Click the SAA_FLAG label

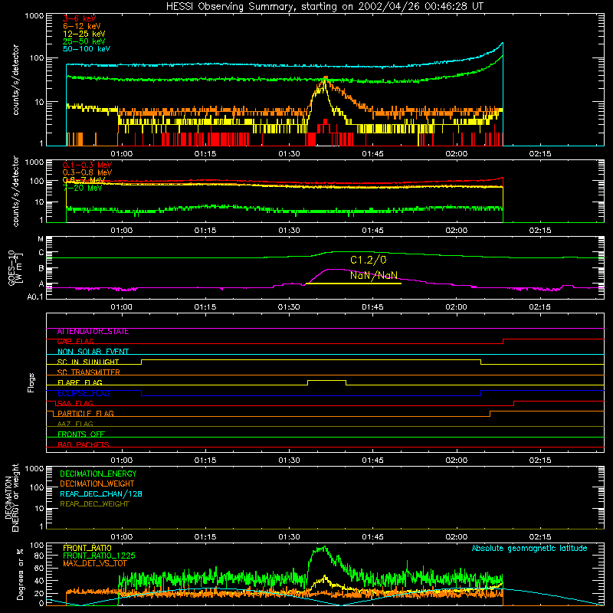[75, 403]
